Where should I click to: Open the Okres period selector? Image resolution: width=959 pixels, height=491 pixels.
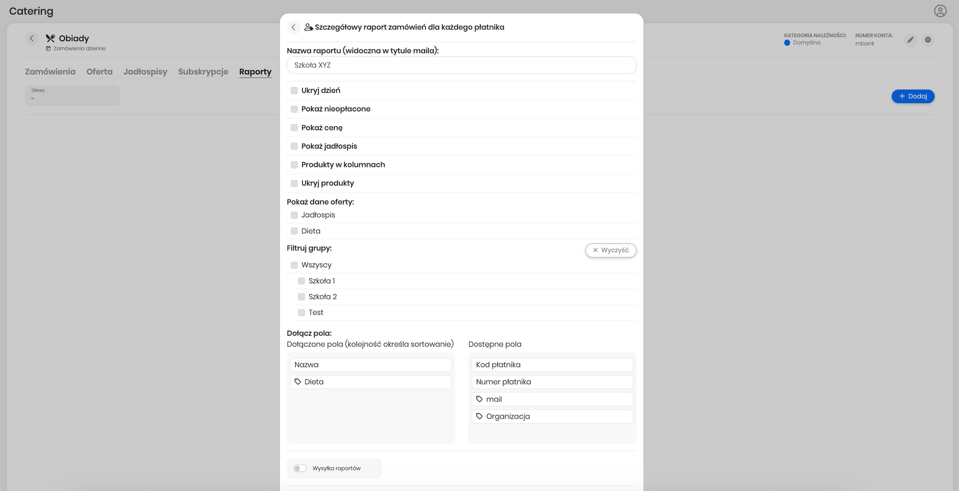click(x=72, y=95)
